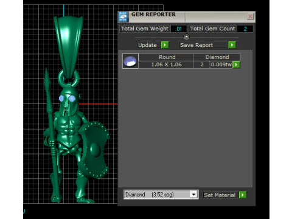Image resolution: width=292 pixels, height=219 pixels.
Task: Click the Diamond material cell
Action: (x=217, y=57)
